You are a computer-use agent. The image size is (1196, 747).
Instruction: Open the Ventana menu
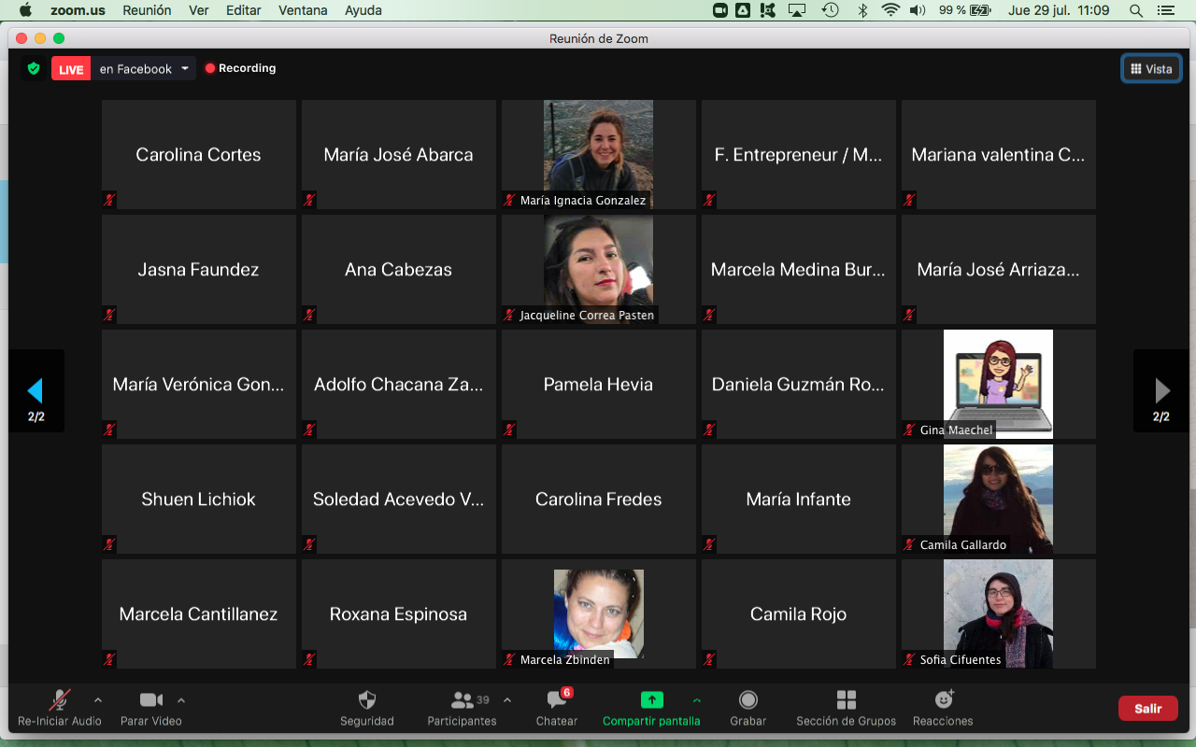tap(303, 10)
